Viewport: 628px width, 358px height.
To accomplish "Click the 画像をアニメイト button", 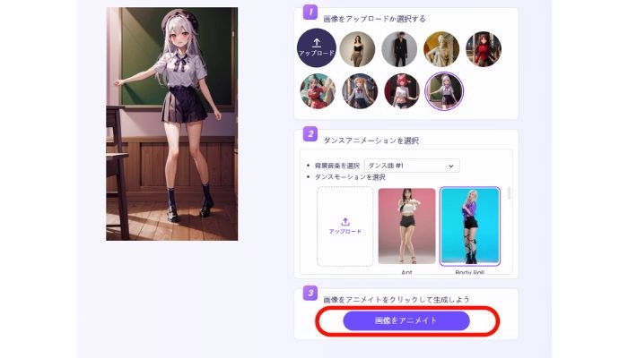I will [406, 320].
